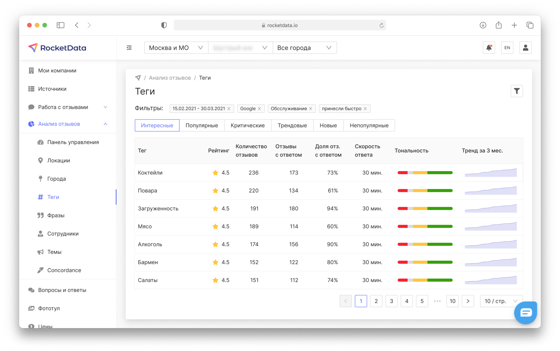Collapse the Анализ отзывов sidebar section

pyautogui.click(x=68, y=124)
